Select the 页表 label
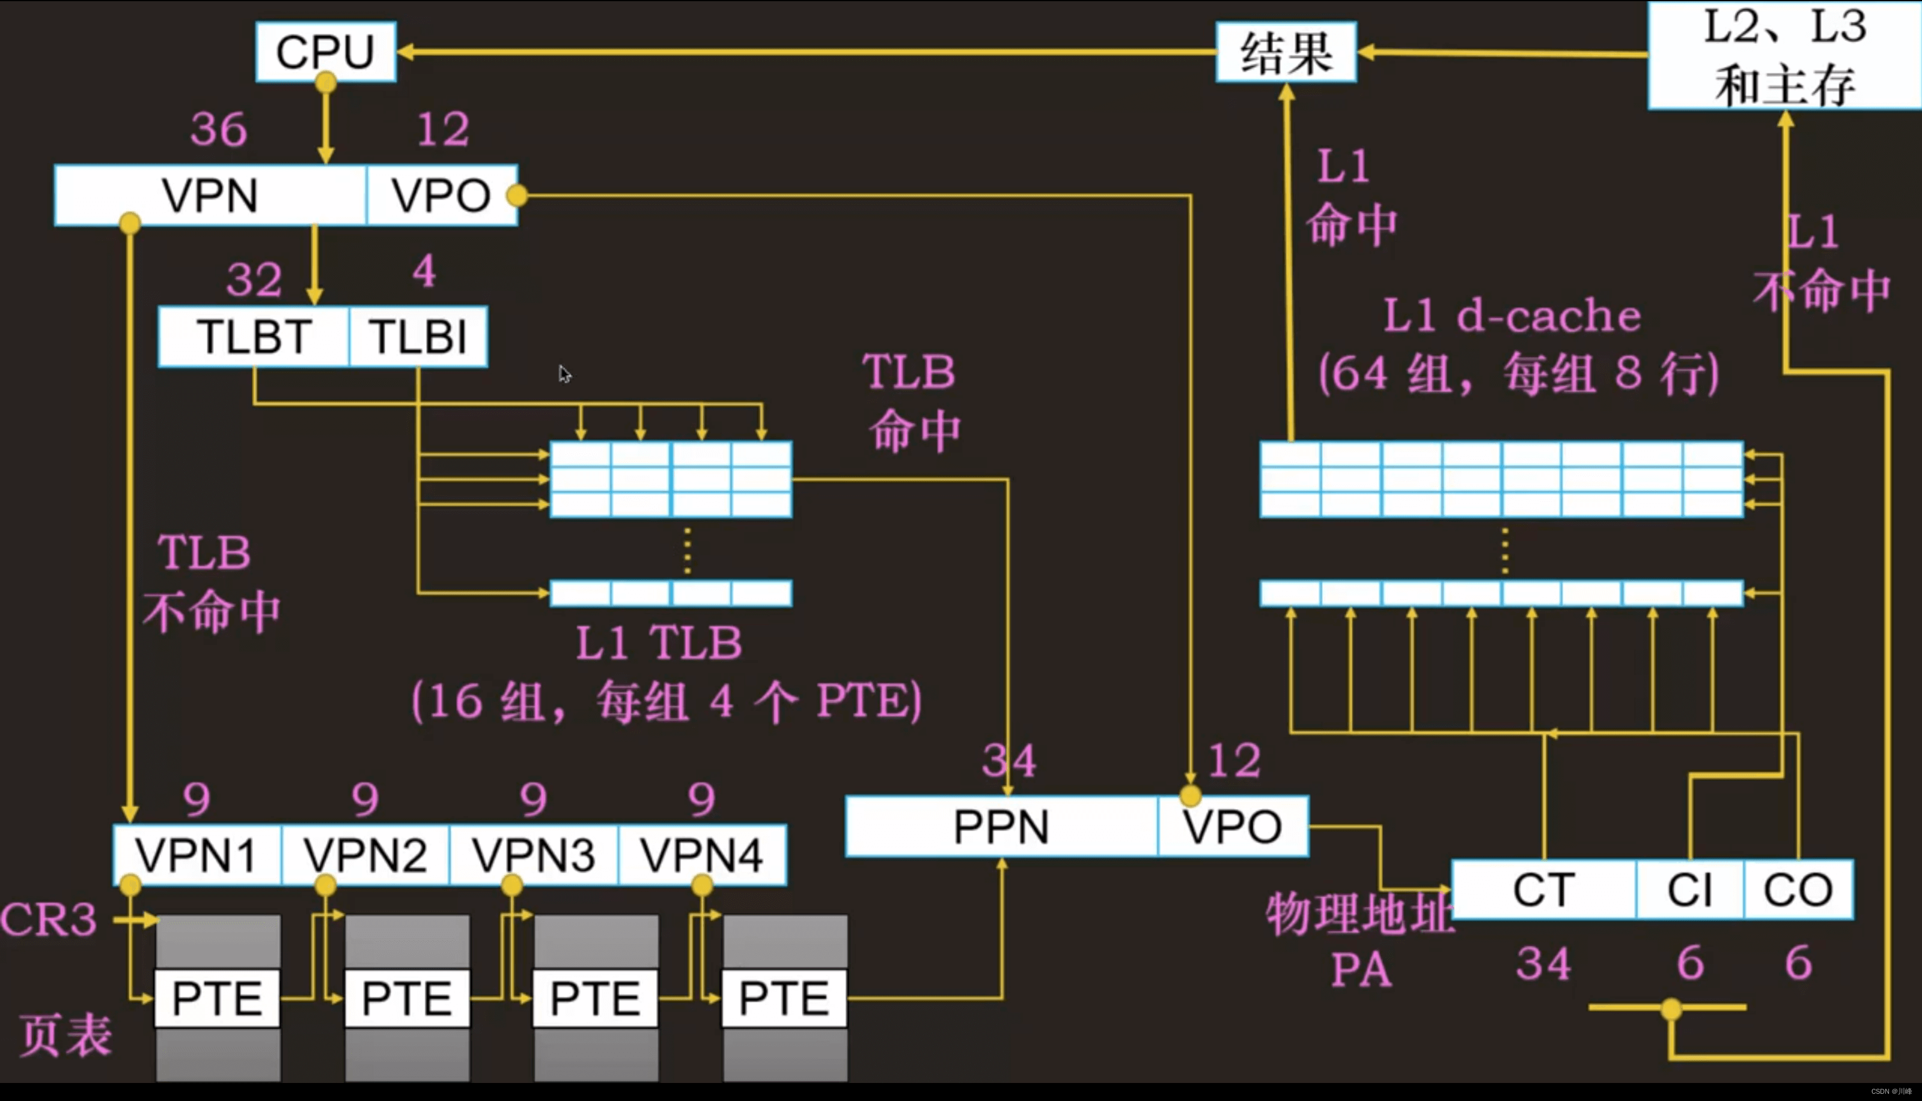The image size is (1922, 1101). coord(65,1035)
